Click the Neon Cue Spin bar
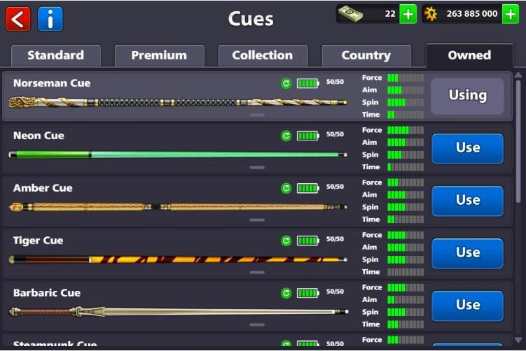The height and width of the screenshot is (351, 526). click(x=406, y=155)
